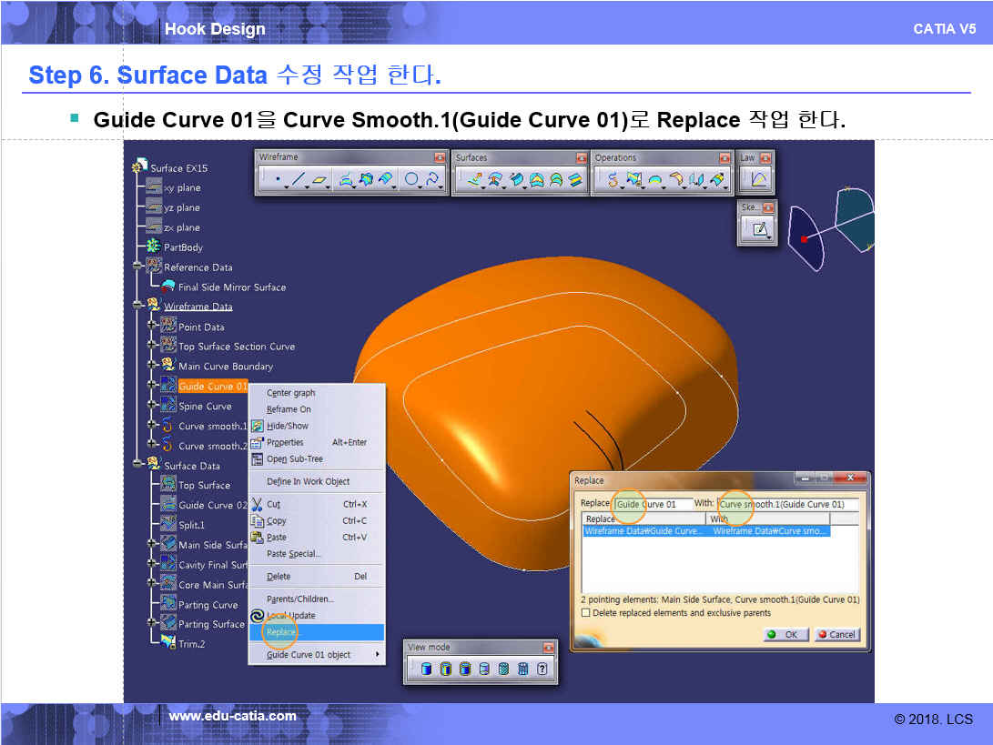The width and height of the screenshot is (993, 745).
Task: Select the first Shading icon in View mode
Action: tap(426, 669)
